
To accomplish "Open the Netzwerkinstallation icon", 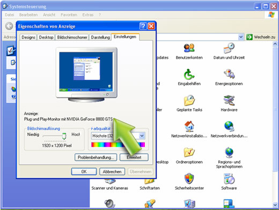I will pos(189,126).
